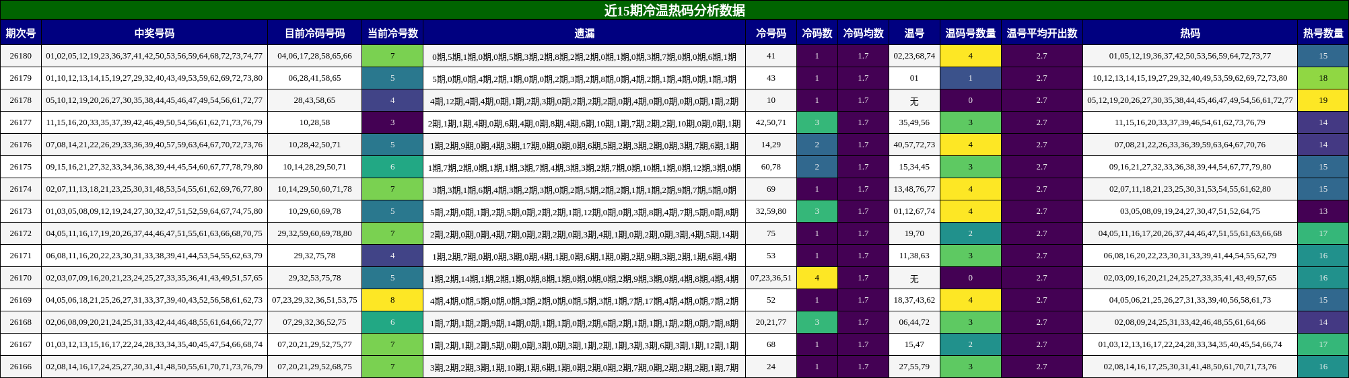Select period number 26166
Screen dimensions: 1349x378
(21, 367)
